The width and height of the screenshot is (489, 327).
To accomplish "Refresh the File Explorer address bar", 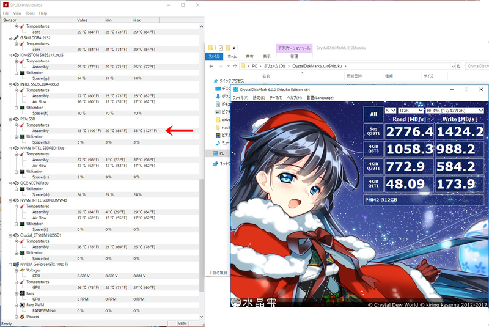I will click(458, 66).
